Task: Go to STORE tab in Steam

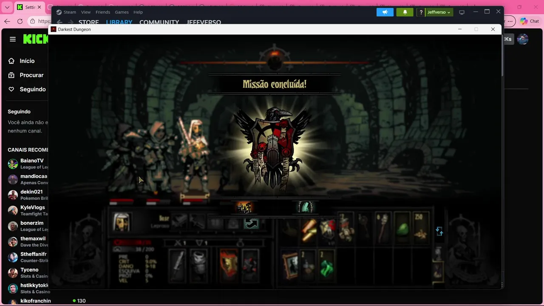Action: (88, 22)
